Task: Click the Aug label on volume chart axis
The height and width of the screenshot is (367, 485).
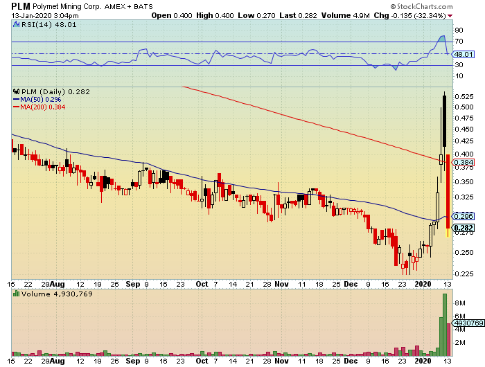Action: tap(58, 361)
